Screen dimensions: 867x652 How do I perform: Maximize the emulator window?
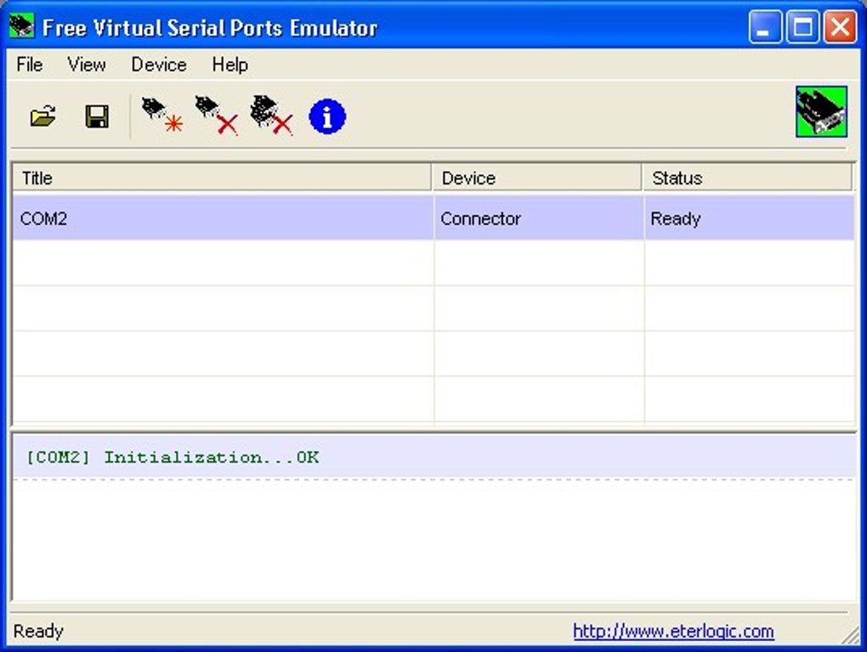pos(802,26)
